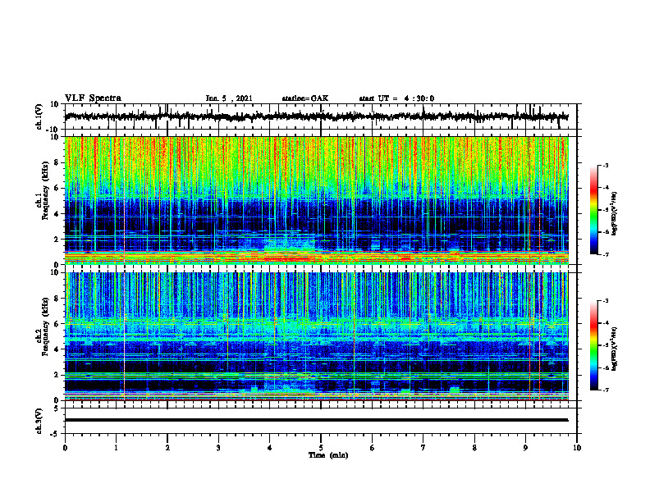Click the "-3" label on ch.2 colorbar

(x=605, y=301)
